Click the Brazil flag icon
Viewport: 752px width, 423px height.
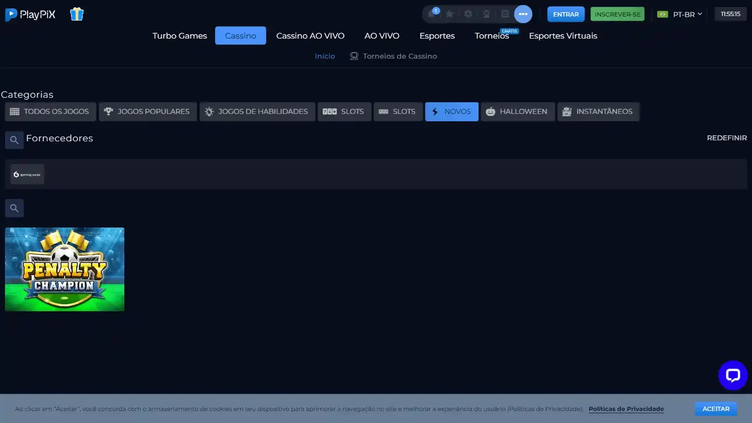coord(662,14)
